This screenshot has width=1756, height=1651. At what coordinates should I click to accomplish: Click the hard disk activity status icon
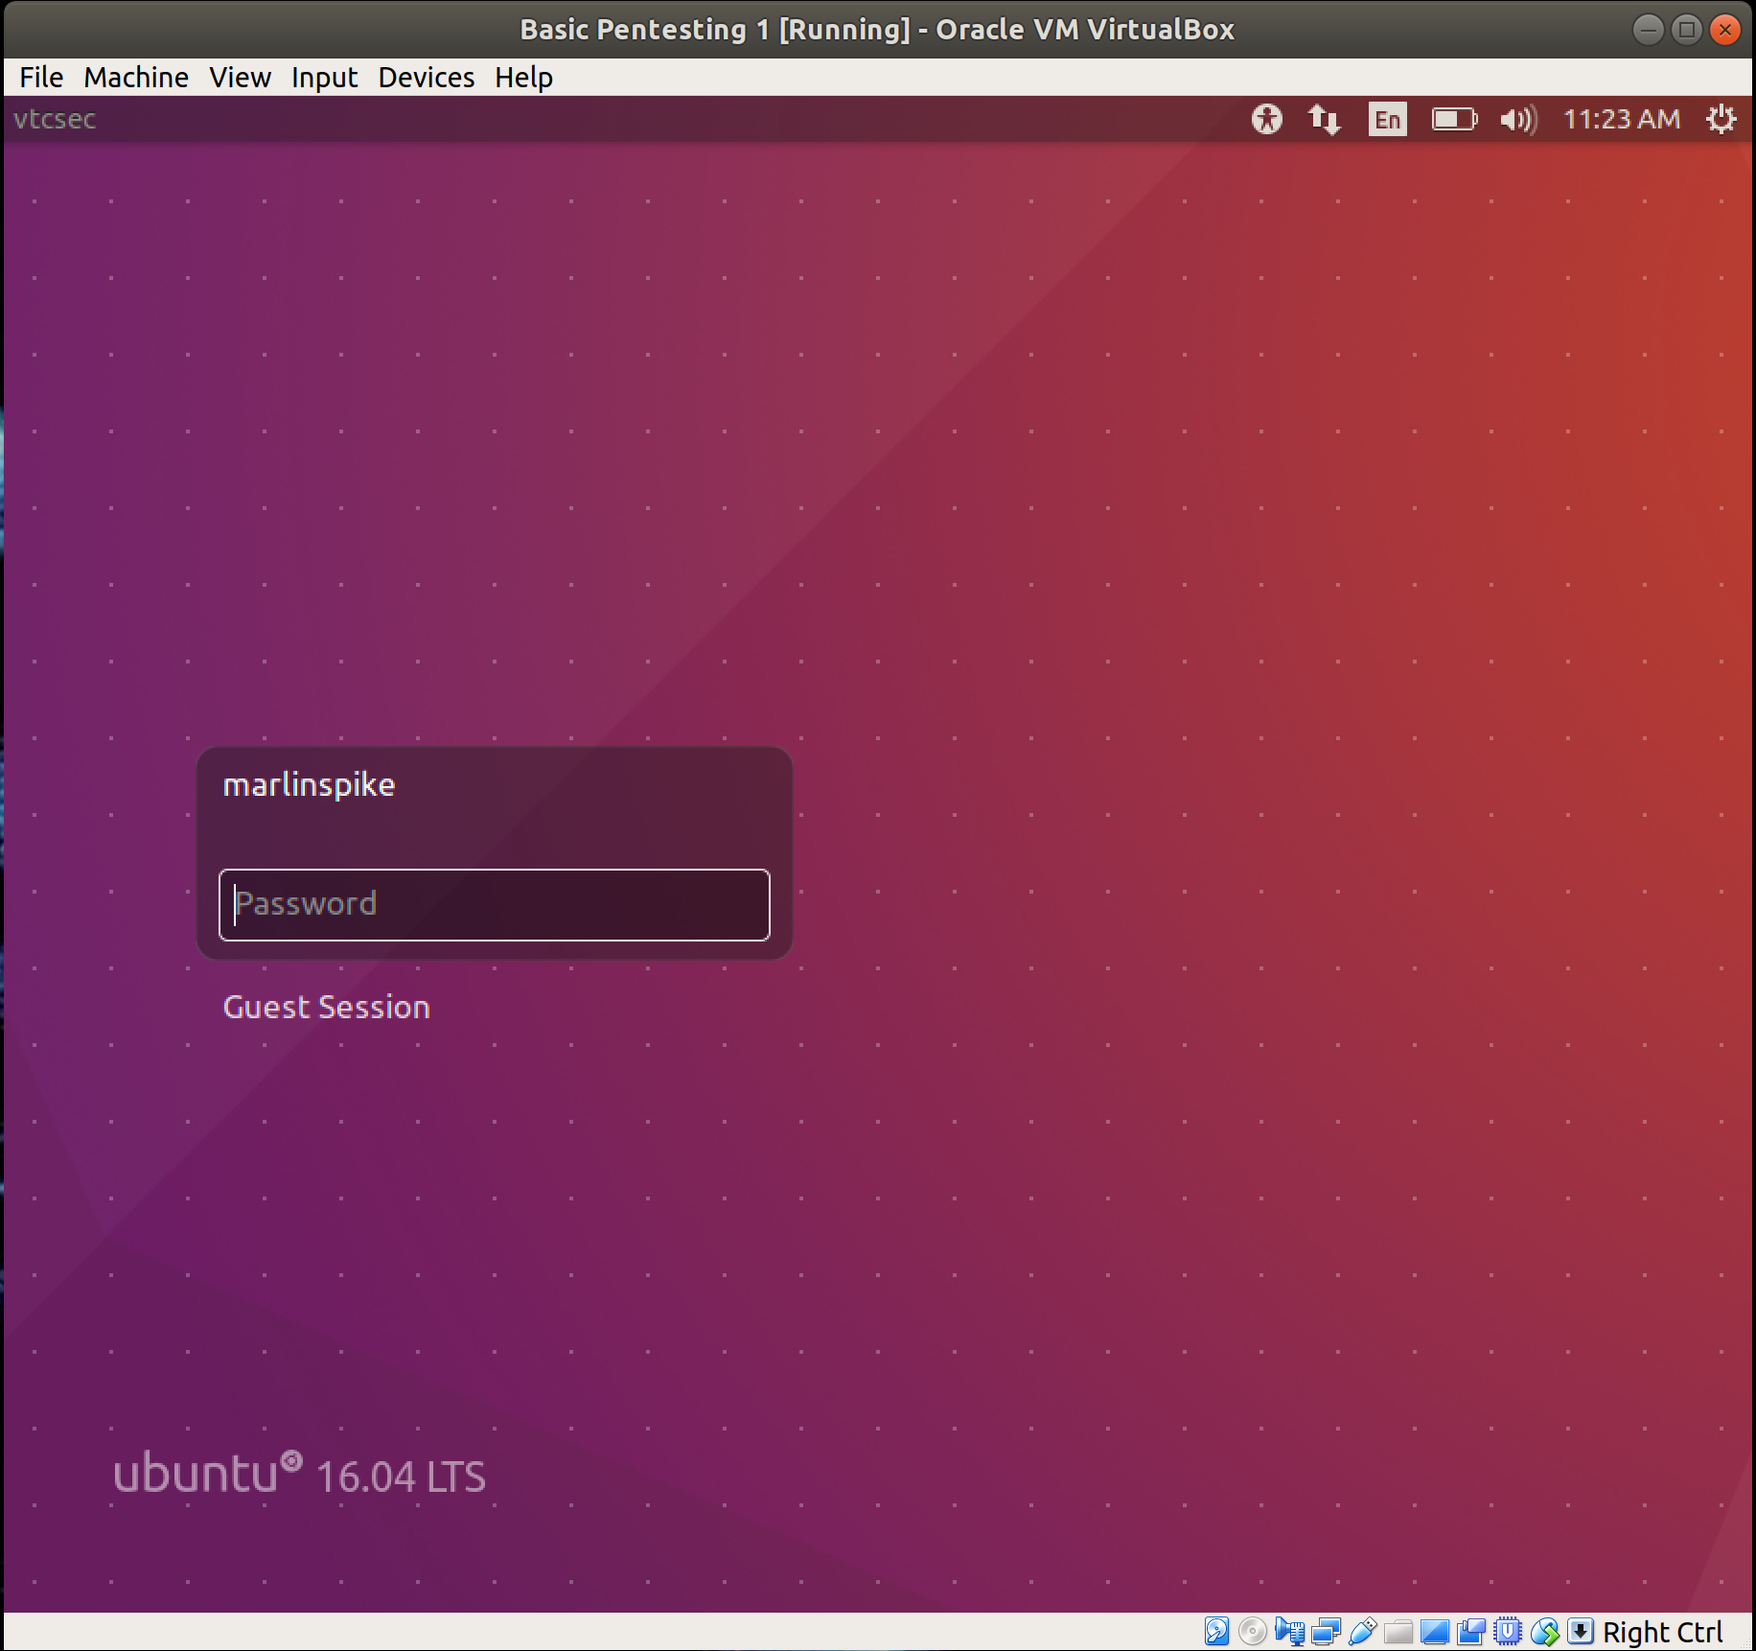click(x=1216, y=1631)
